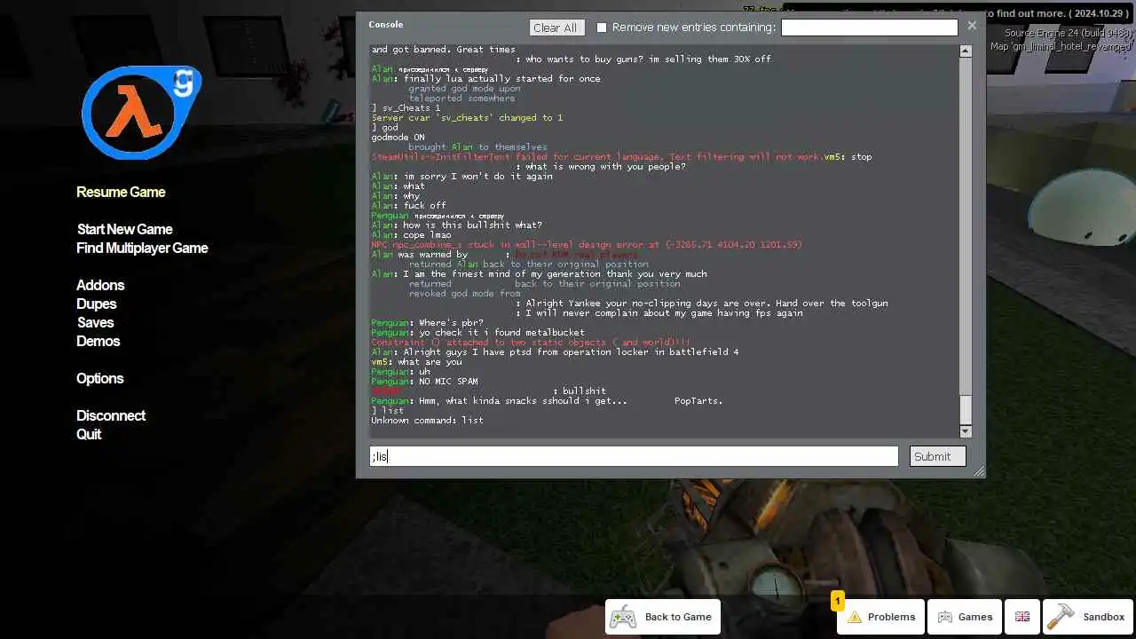Open the Sandbox gamemode selector
The height and width of the screenshot is (639, 1136).
pos(1089,617)
